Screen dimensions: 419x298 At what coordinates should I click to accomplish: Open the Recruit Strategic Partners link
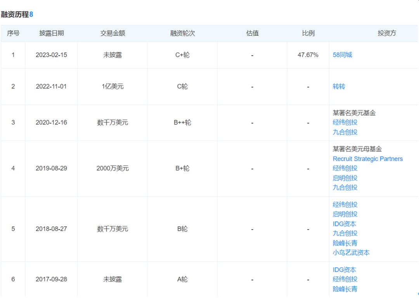pos(368,159)
